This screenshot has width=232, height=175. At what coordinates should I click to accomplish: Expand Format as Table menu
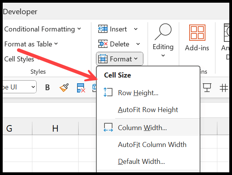(31, 44)
